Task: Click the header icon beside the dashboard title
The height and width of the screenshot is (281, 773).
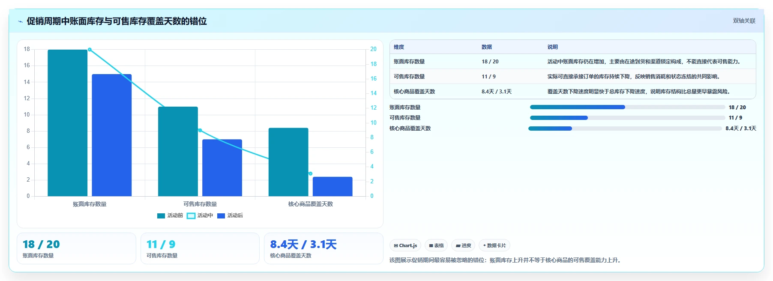Action: point(20,21)
